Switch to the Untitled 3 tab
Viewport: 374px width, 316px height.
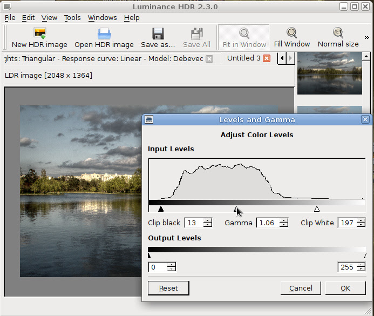243,58
